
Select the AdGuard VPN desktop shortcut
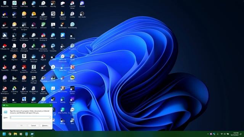coord(24,58)
